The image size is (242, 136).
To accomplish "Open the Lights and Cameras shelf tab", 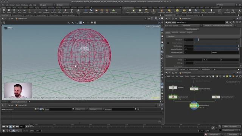I will point(129,8).
